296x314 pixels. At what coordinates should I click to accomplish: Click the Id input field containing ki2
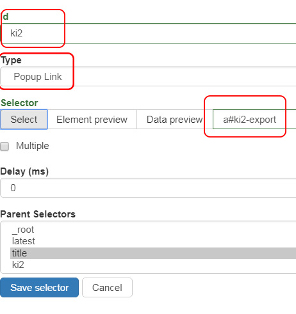tap(148, 33)
